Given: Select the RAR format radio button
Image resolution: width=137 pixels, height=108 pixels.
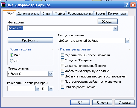Looking at the screenshot, I should coord(11,55).
